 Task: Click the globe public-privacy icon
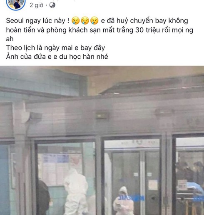click(x=52, y=5)
